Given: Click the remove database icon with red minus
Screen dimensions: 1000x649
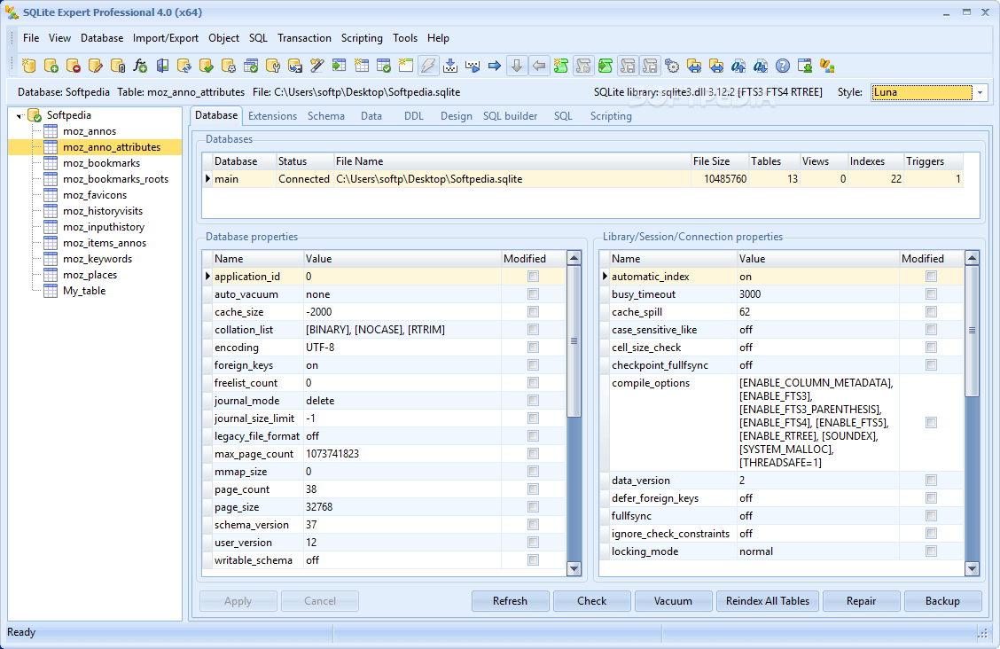Looking at the screenshot, I should [x=74, y=66].
